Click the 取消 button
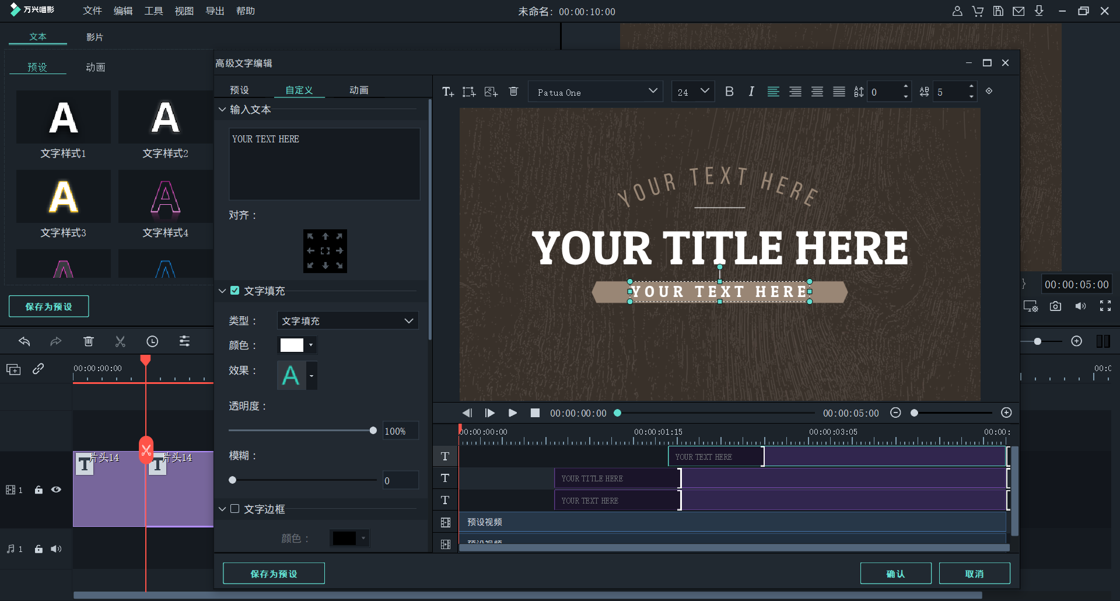Screen dimensions: 1120x601 974,574
